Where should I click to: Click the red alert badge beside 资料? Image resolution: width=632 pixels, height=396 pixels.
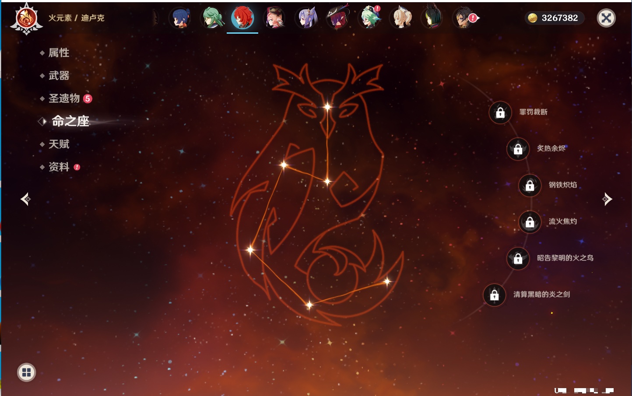(77, 167)
